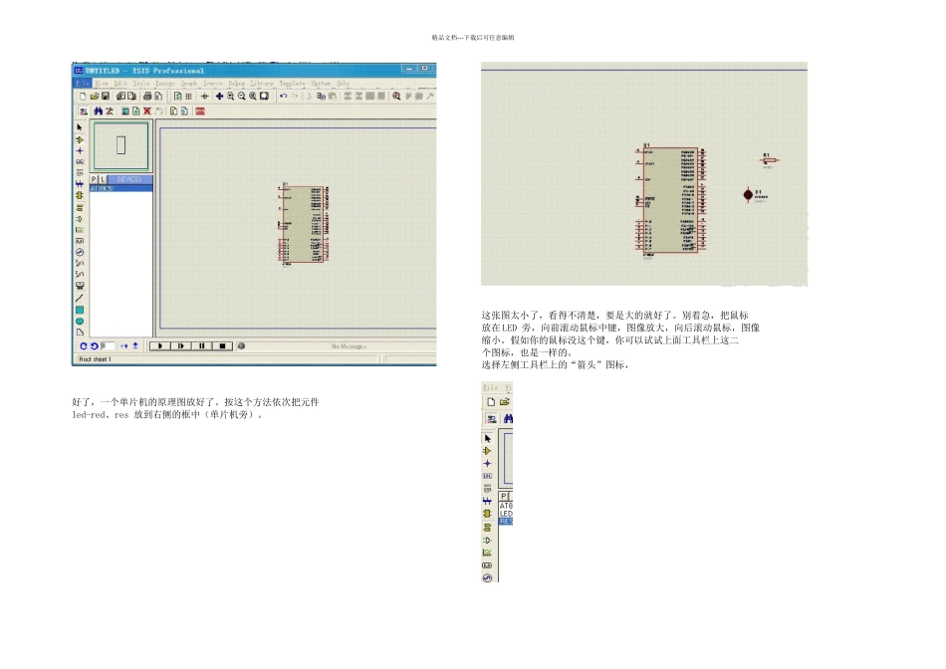The width and height of the screenshot is (946, 669).
Task: Click the Undo arrow in ISIS toolbar
Action: coord(283,96)
